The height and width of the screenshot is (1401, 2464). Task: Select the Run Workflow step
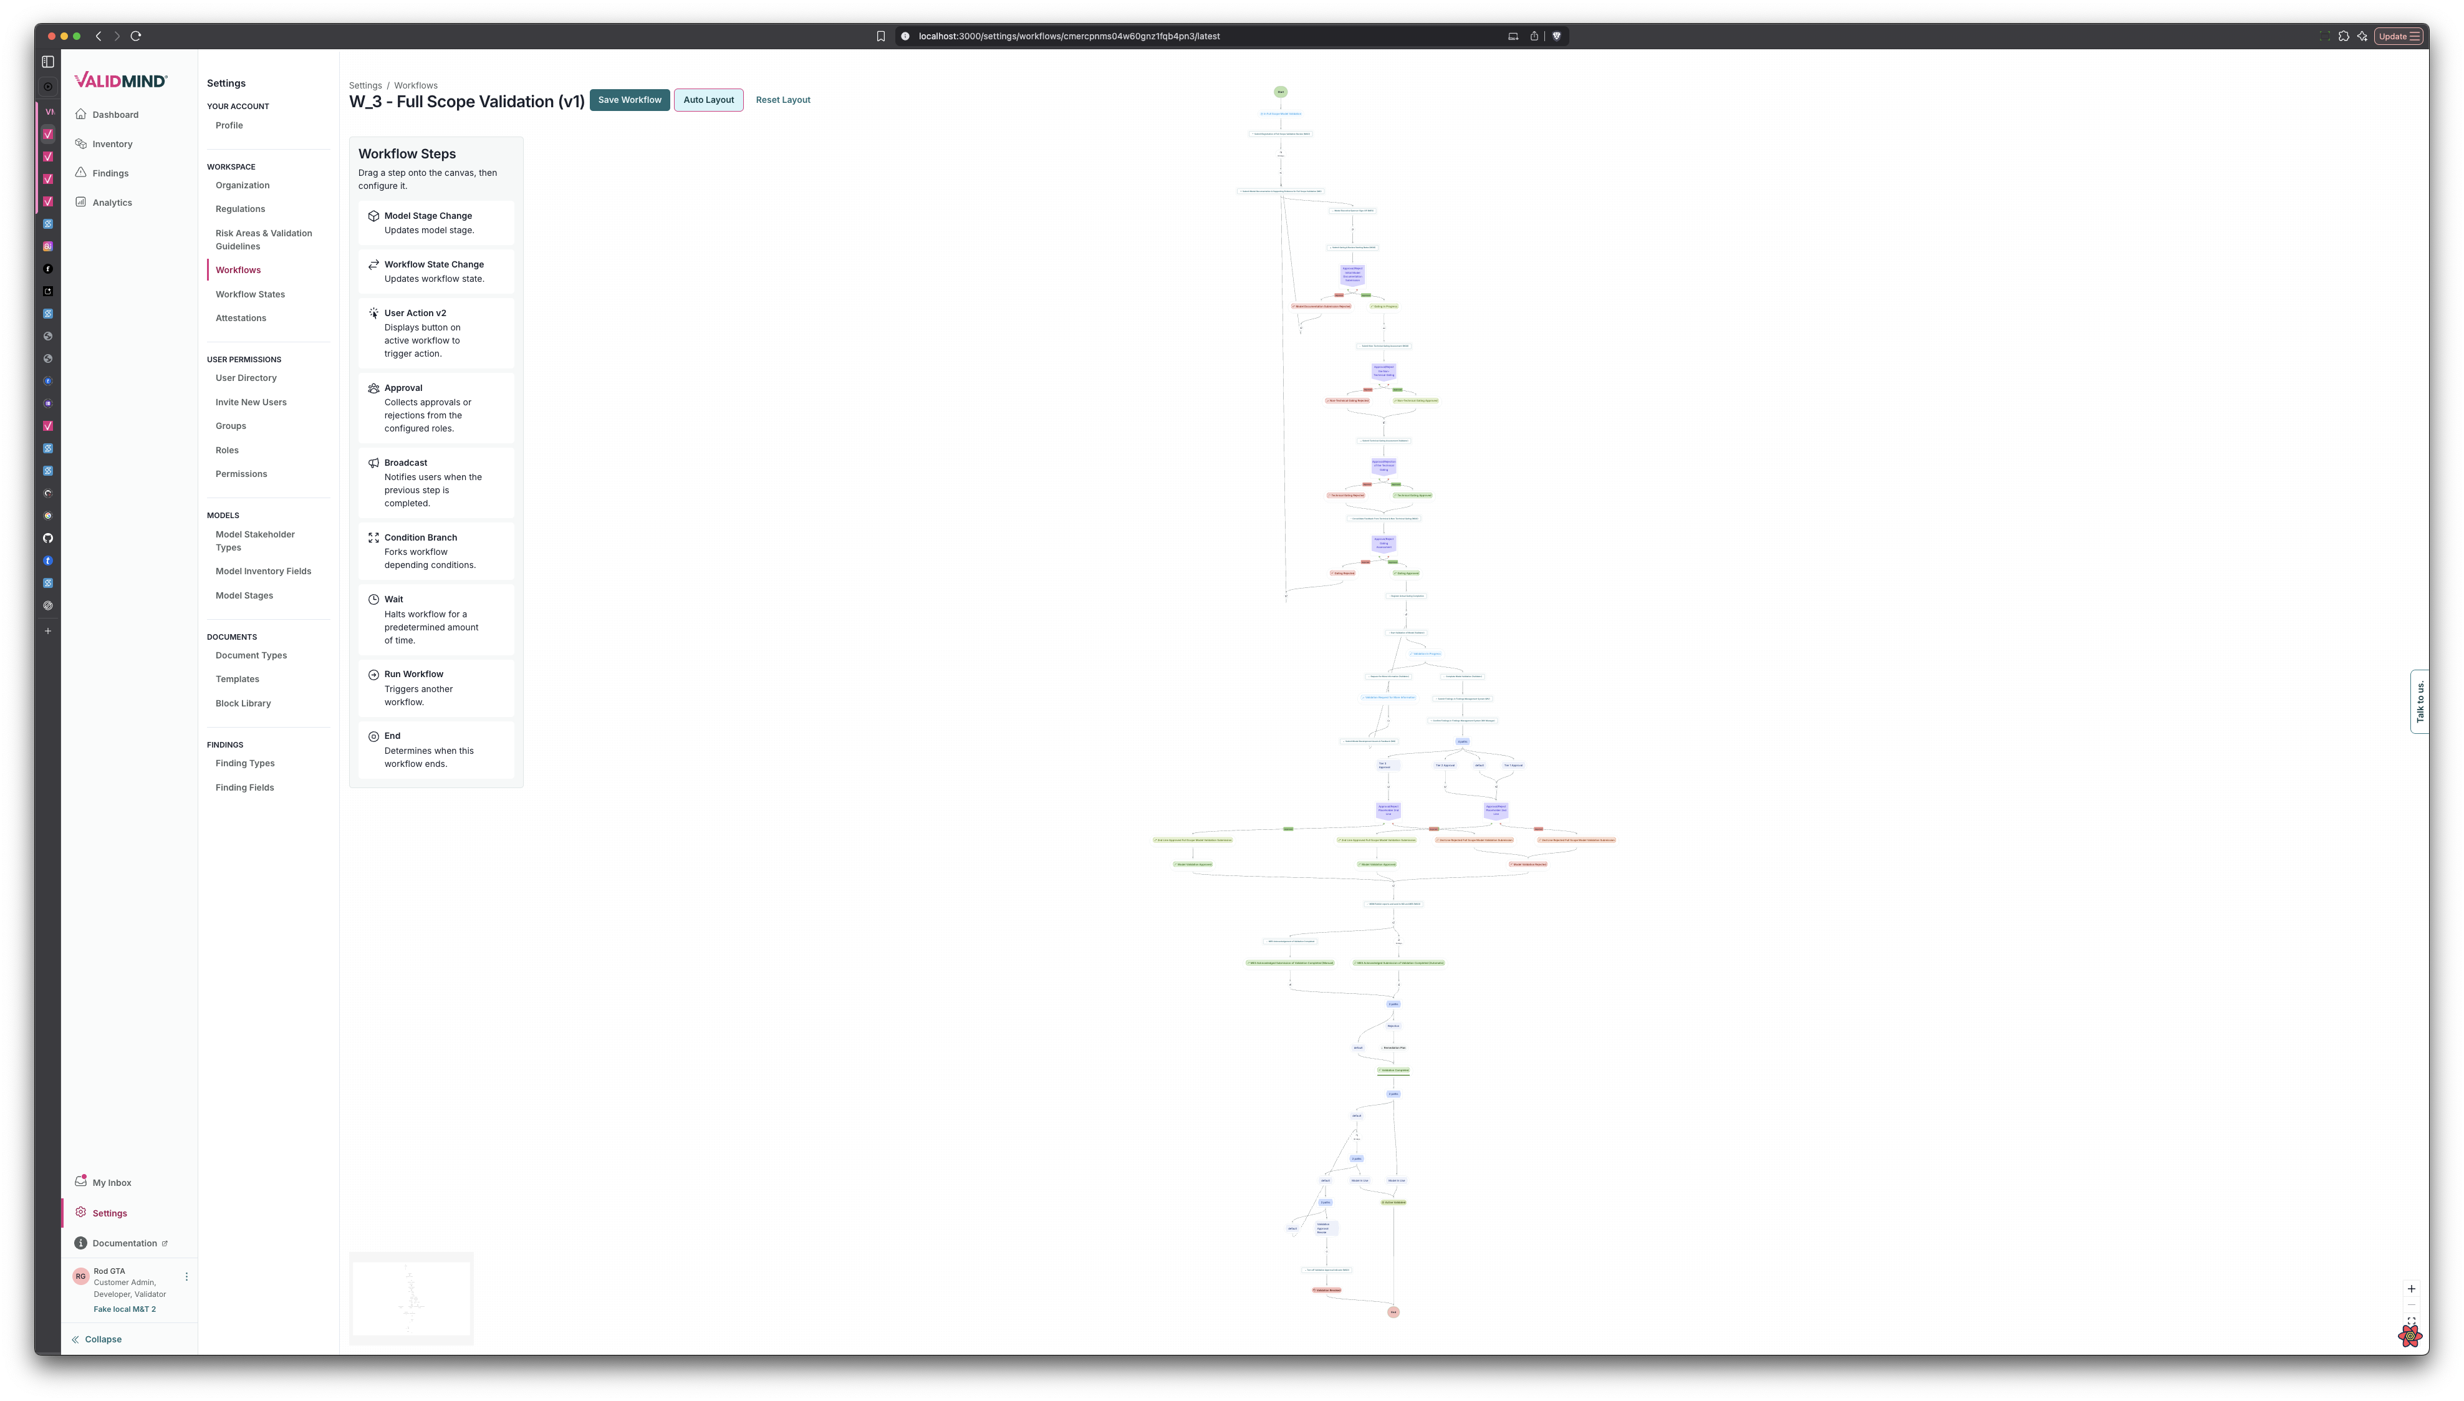click(x=436, y=687)
